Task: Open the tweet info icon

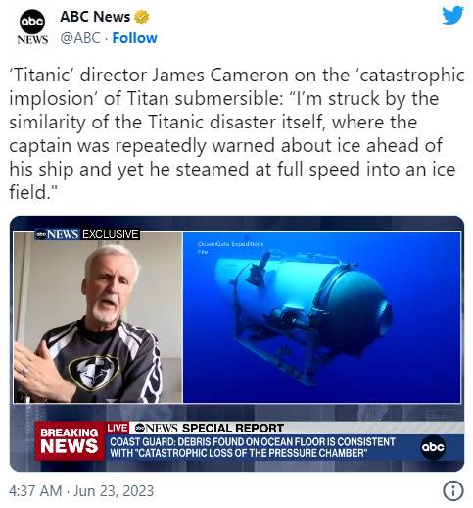Action: 453,490
